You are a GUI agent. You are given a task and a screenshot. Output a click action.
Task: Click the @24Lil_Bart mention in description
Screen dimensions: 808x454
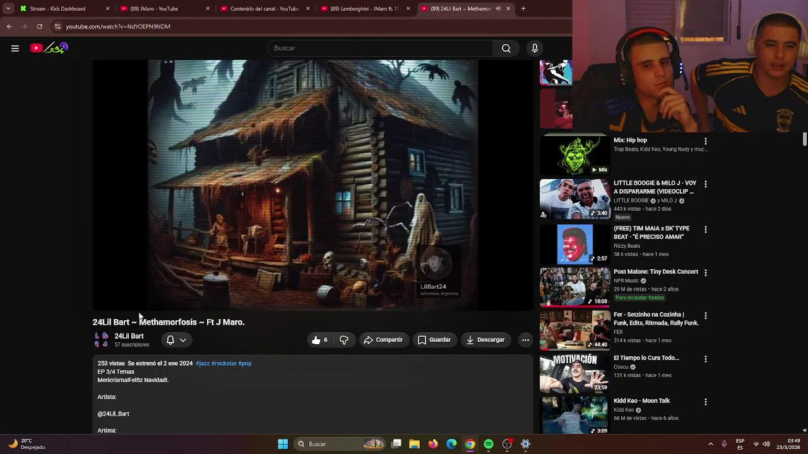coord(114,414)
